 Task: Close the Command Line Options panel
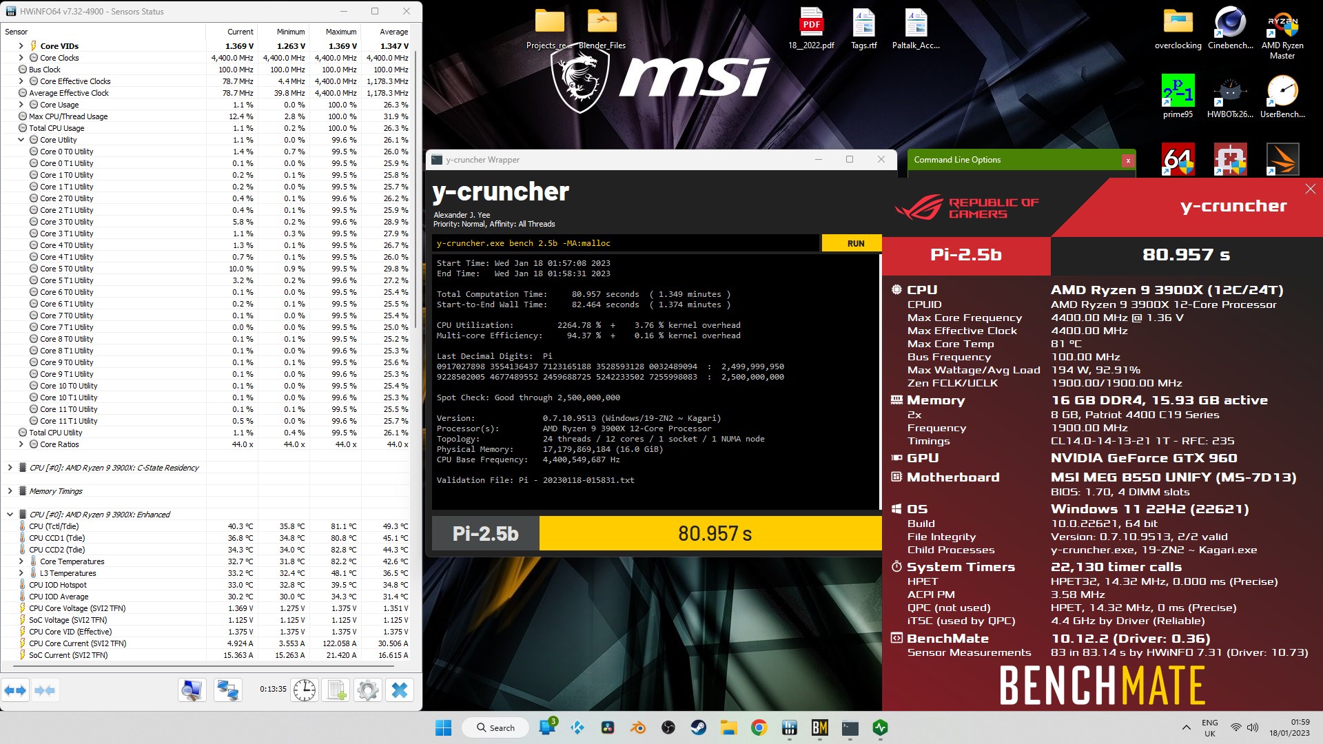pyautogui.click(x=1128, y=161)
